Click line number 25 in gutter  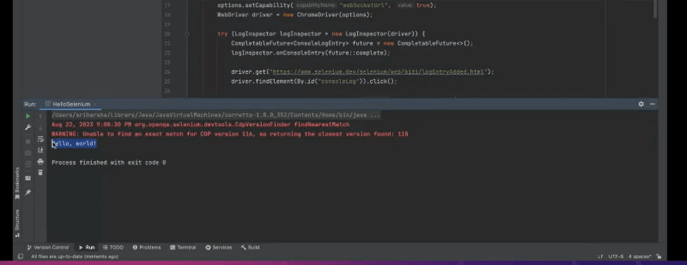(x=167, y=81)
